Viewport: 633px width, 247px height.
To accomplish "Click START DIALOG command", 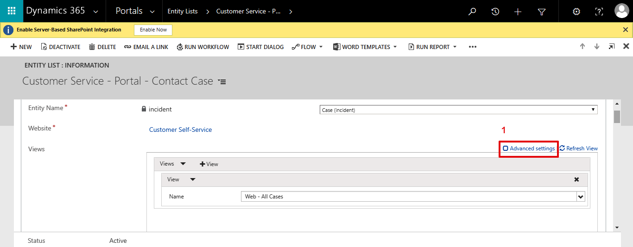I will (x=260, y=47).
